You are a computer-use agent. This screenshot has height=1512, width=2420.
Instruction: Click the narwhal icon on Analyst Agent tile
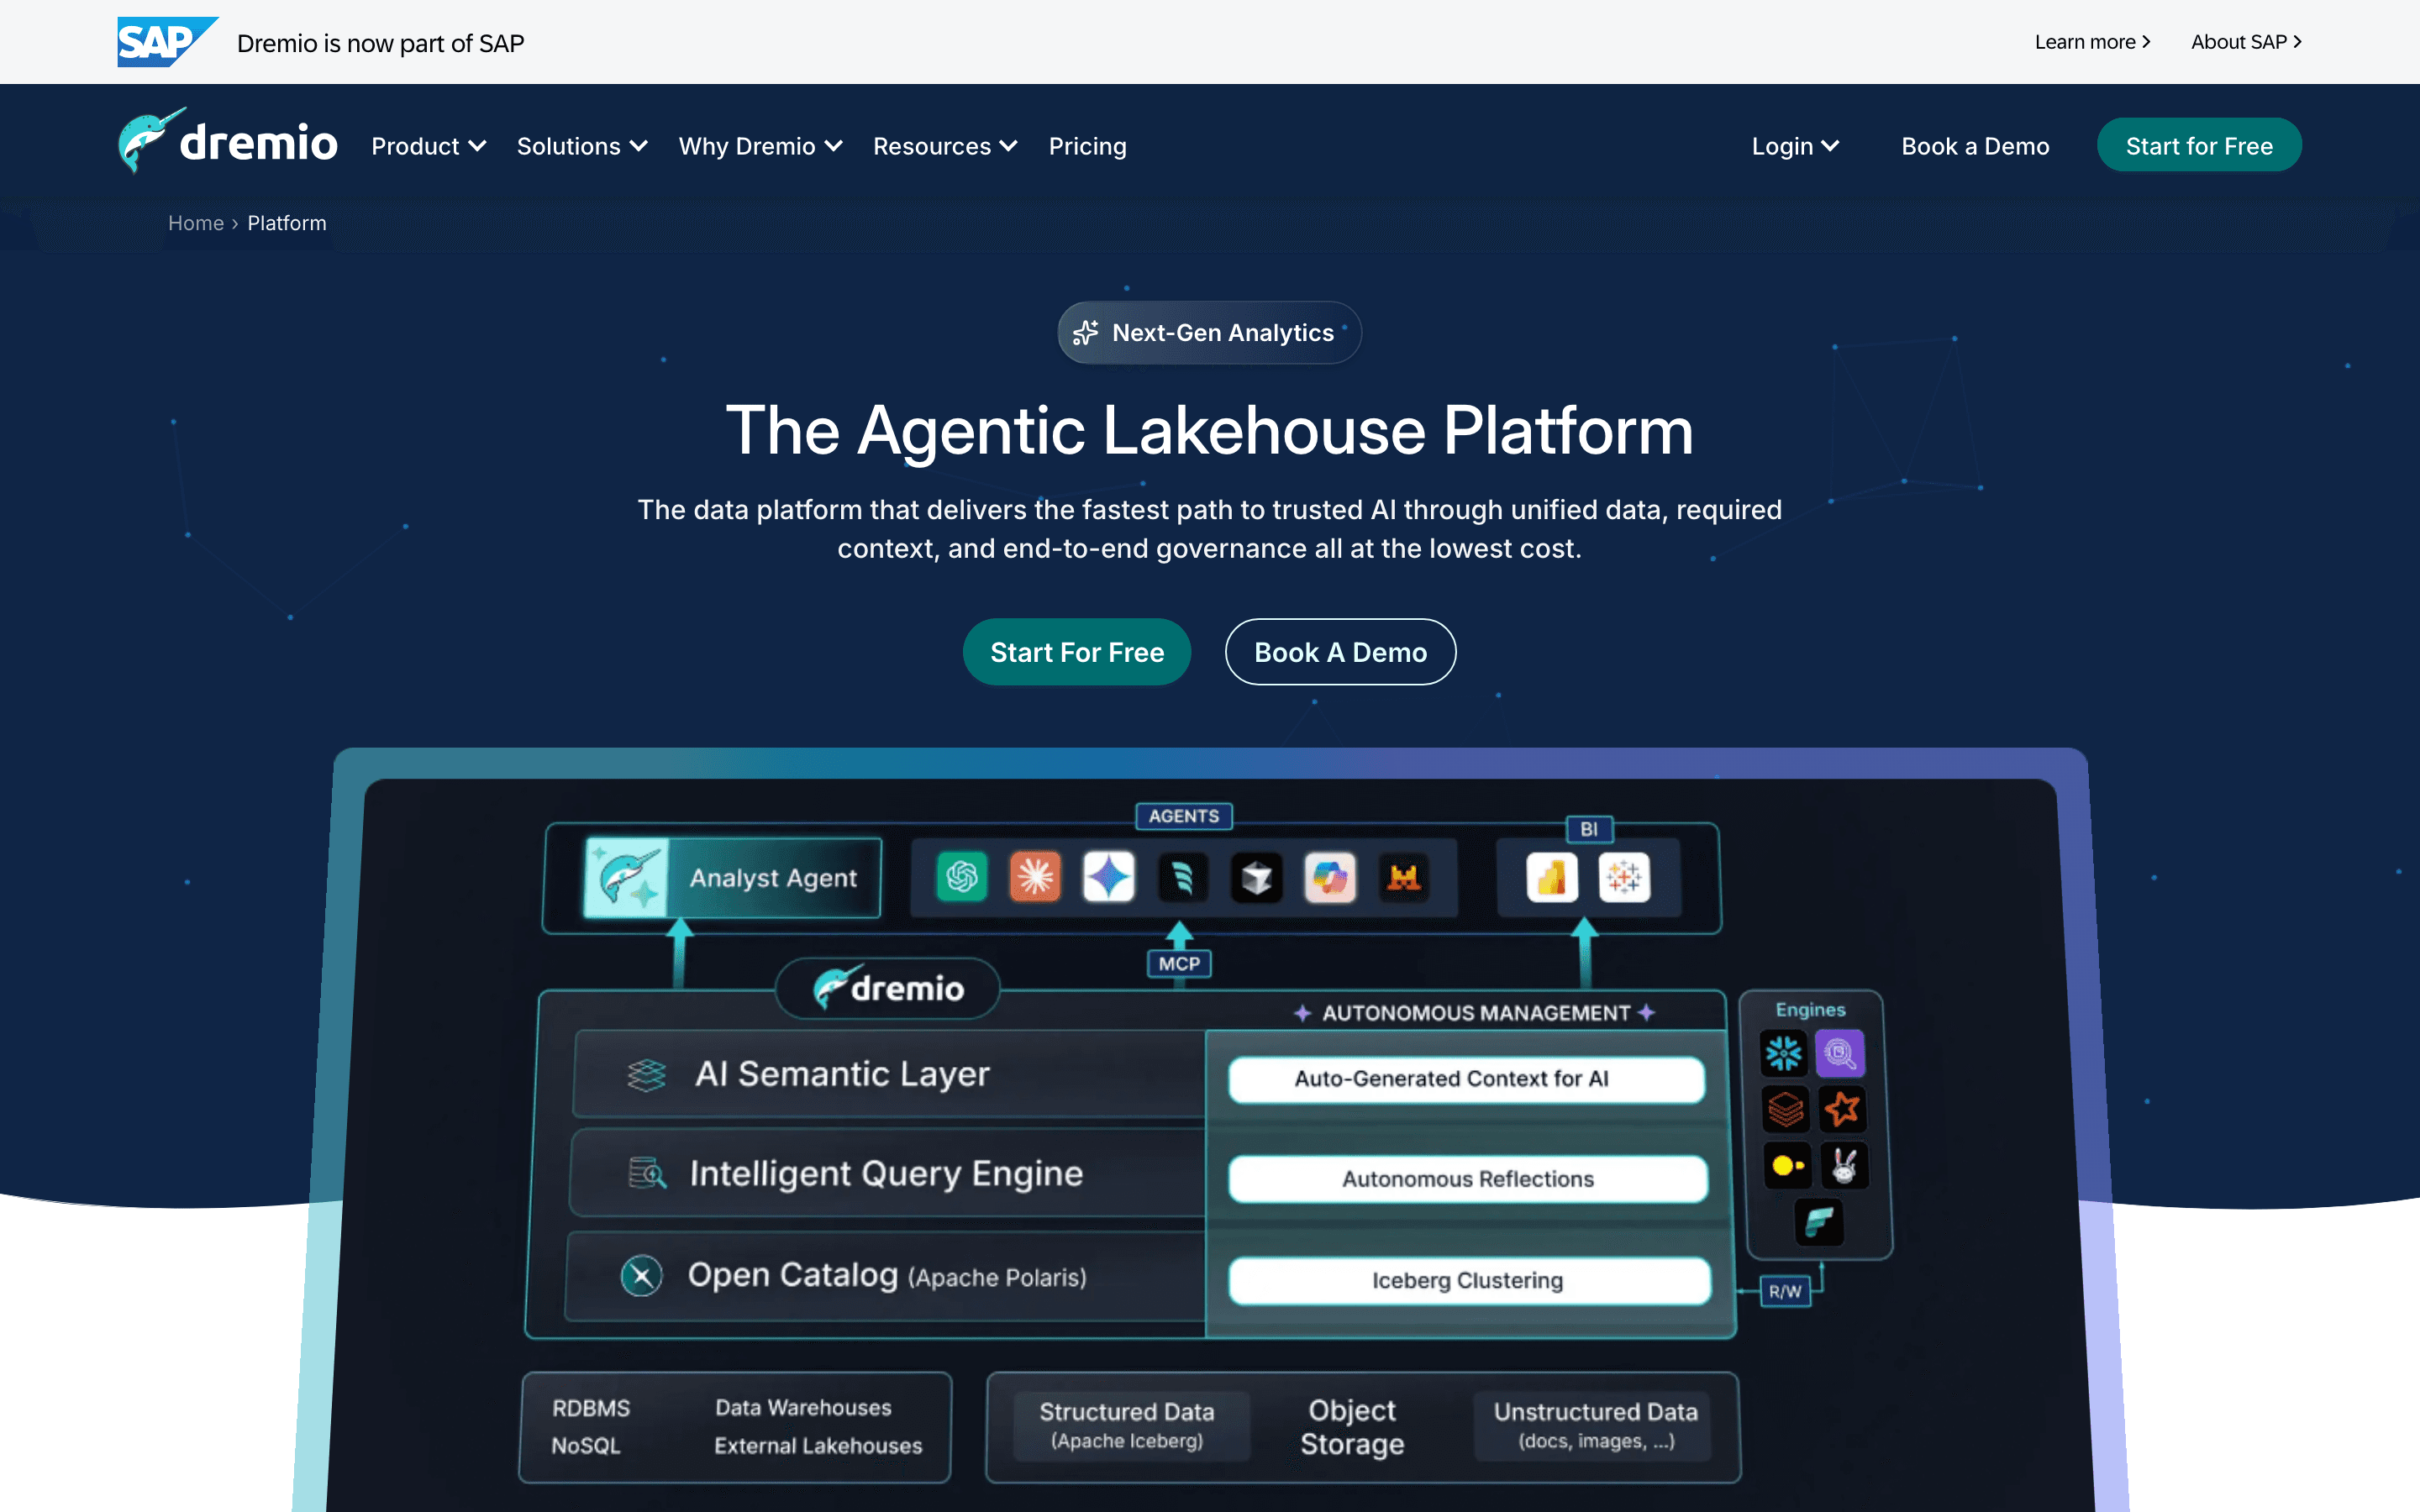pyautogui.click(x=627, y=877)
